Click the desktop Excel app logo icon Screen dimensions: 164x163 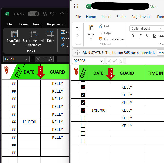click(7, 14)
